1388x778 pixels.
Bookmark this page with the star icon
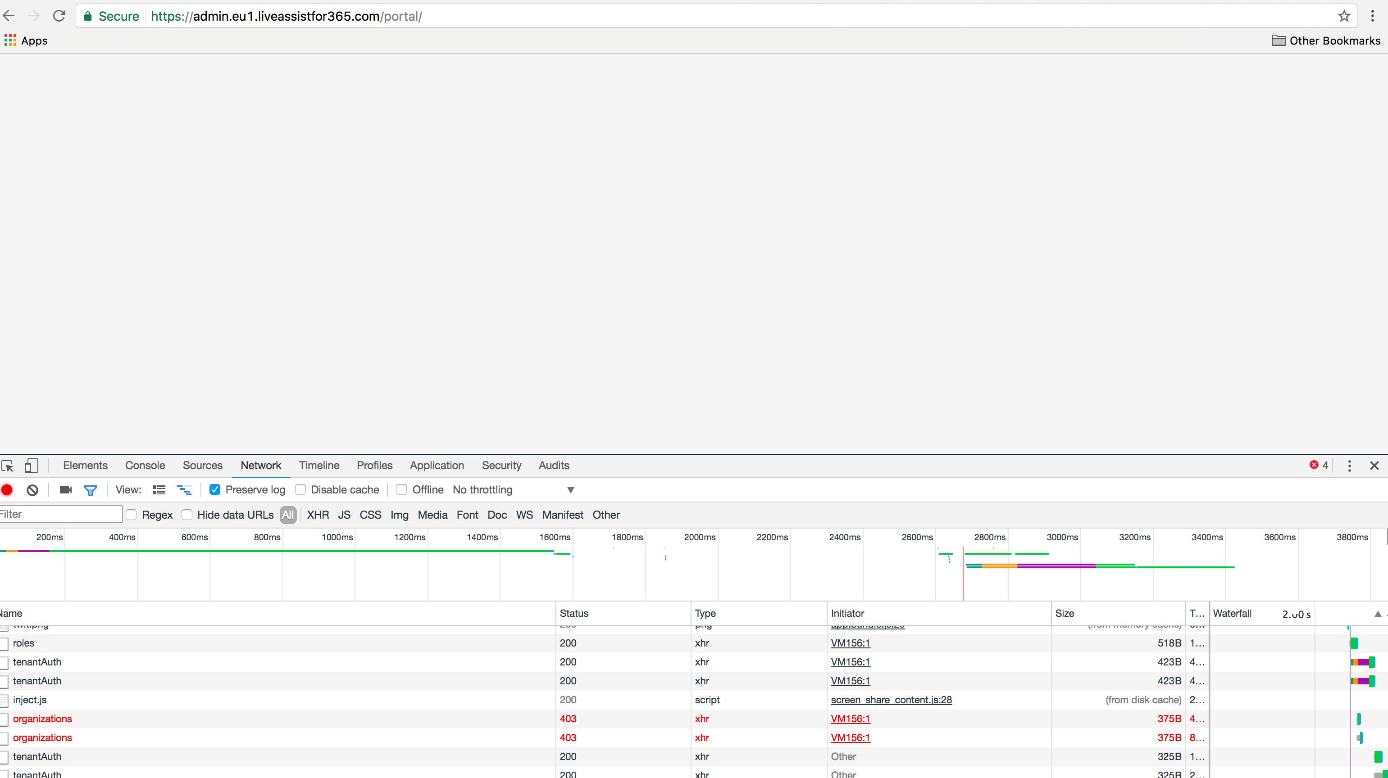pyautogui.click(x=1344, y=16)
